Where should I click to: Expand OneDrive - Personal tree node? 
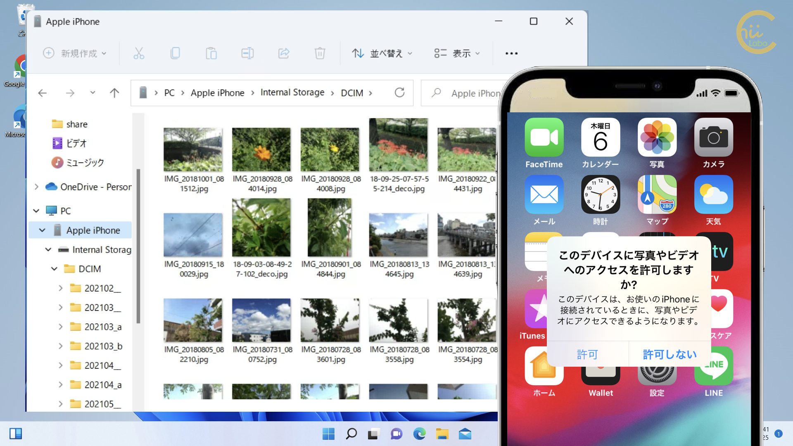coord(36,187)
